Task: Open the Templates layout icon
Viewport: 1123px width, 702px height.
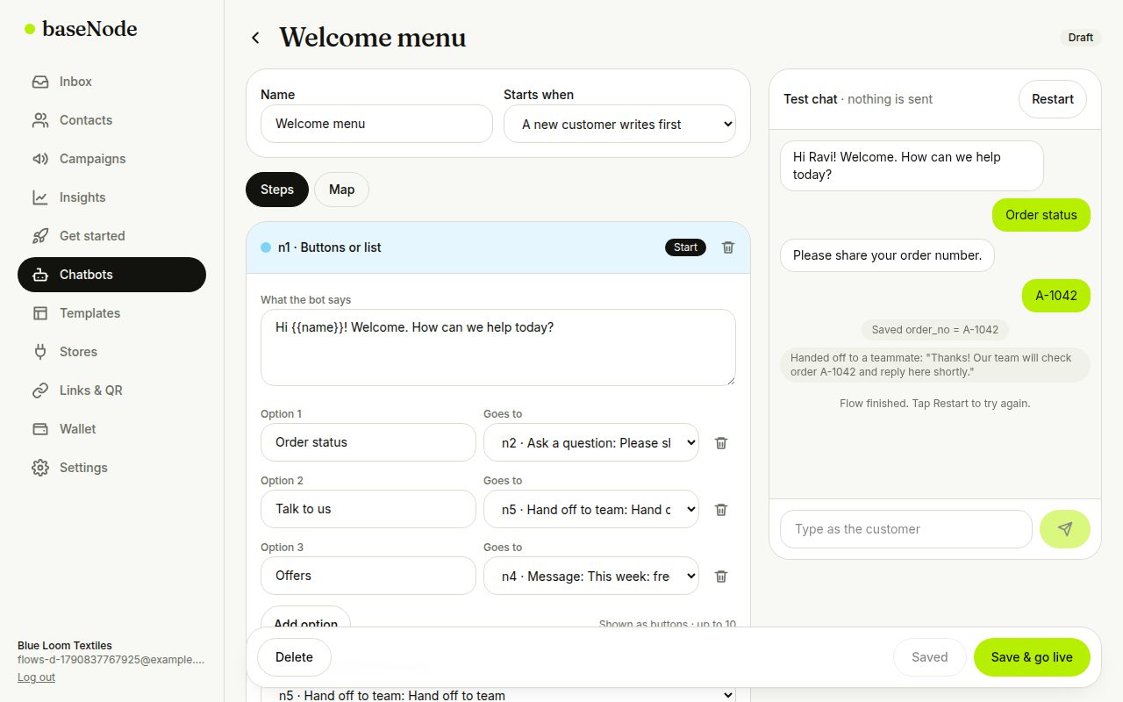Action: coord(40,313)
